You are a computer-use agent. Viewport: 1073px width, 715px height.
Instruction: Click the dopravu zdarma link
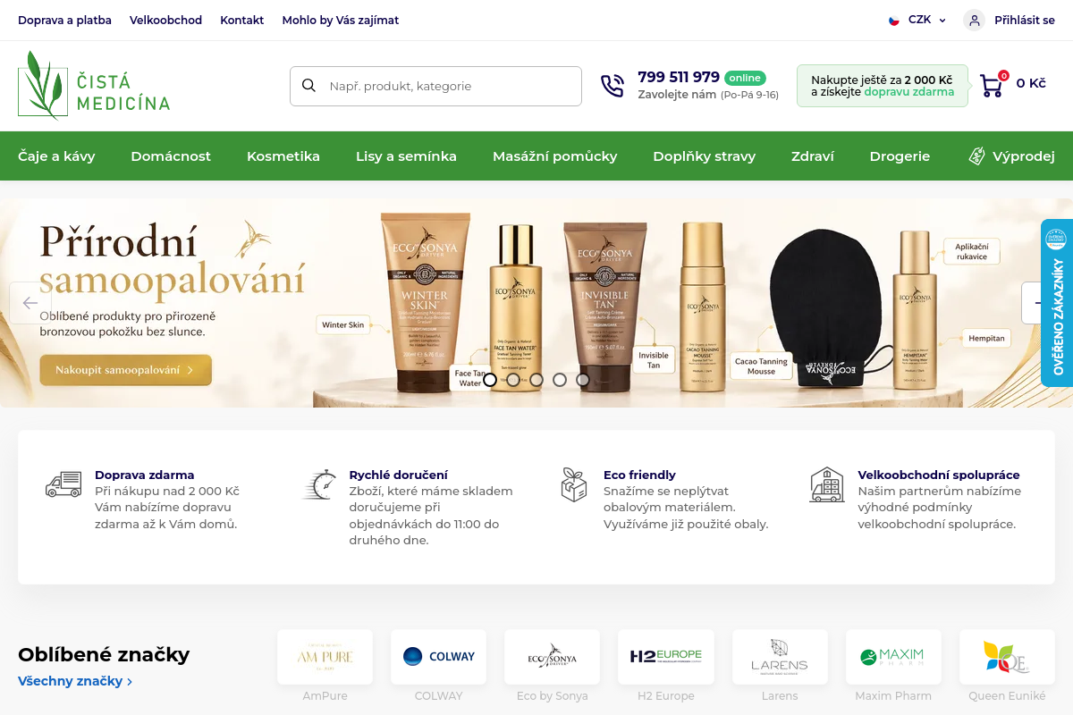[908, 92]
